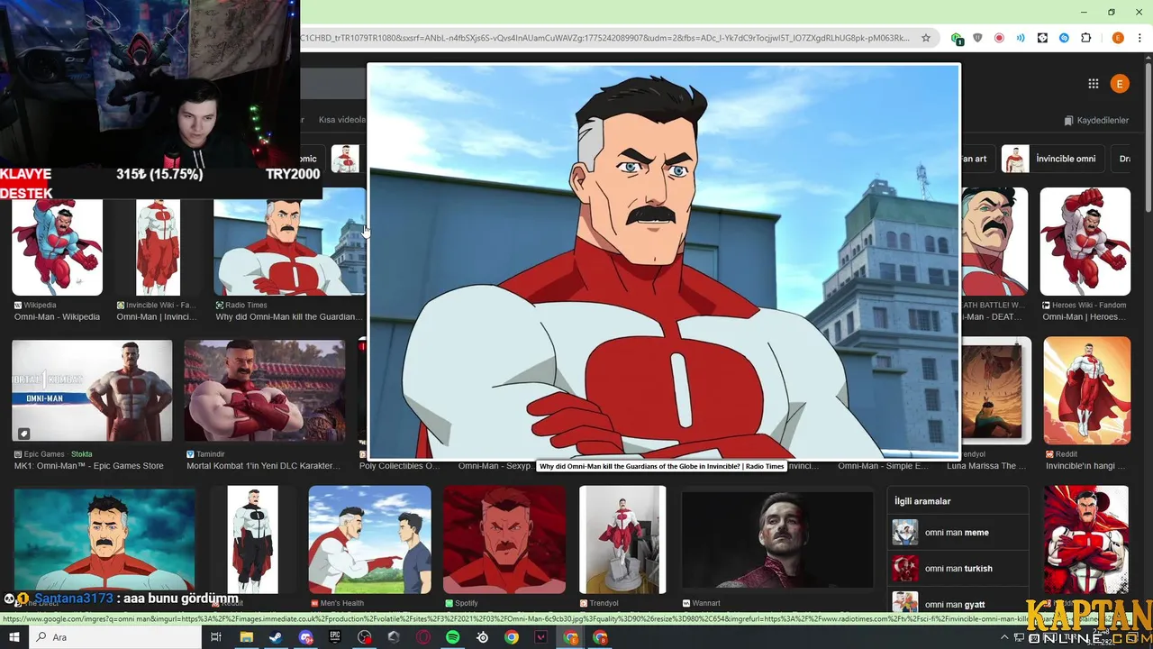Screen dimensions: 1153x649
Task: Open the Luna Marissa poster thumbnail
Action: pyautogui.click(x=995, y=390)
